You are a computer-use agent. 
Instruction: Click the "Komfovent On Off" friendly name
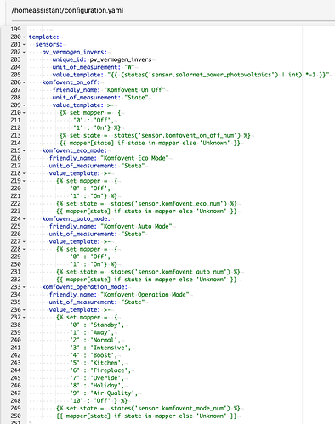point(134,90)
